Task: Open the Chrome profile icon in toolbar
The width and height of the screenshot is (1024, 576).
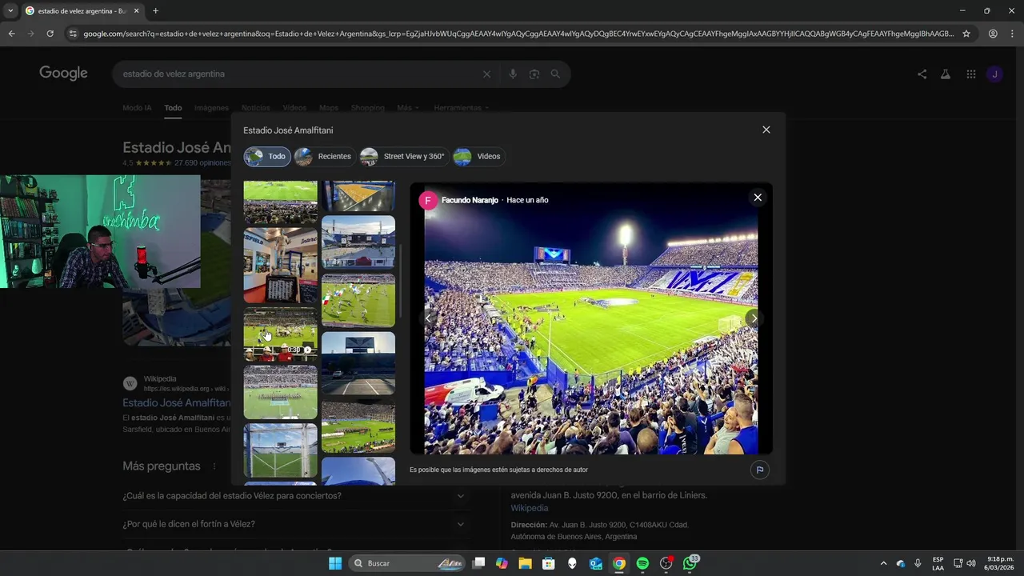Action: coord(993,34)
